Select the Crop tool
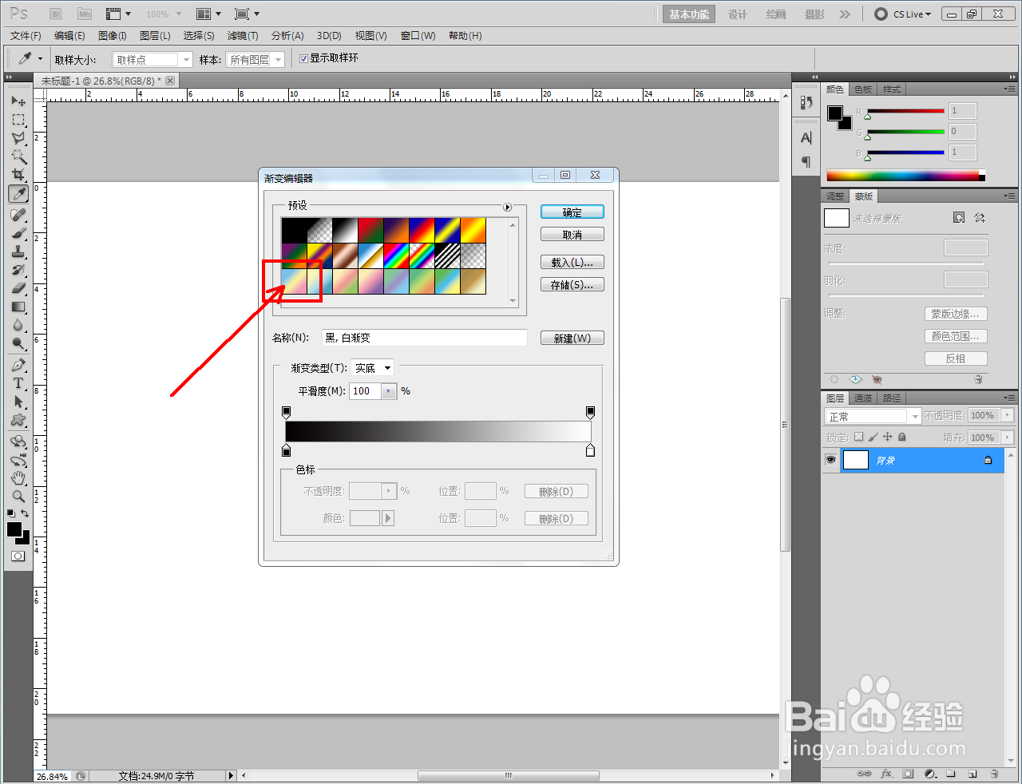The width and height of the screenshot is (1022, 784). pyautogui.click(x=18, y=175)
